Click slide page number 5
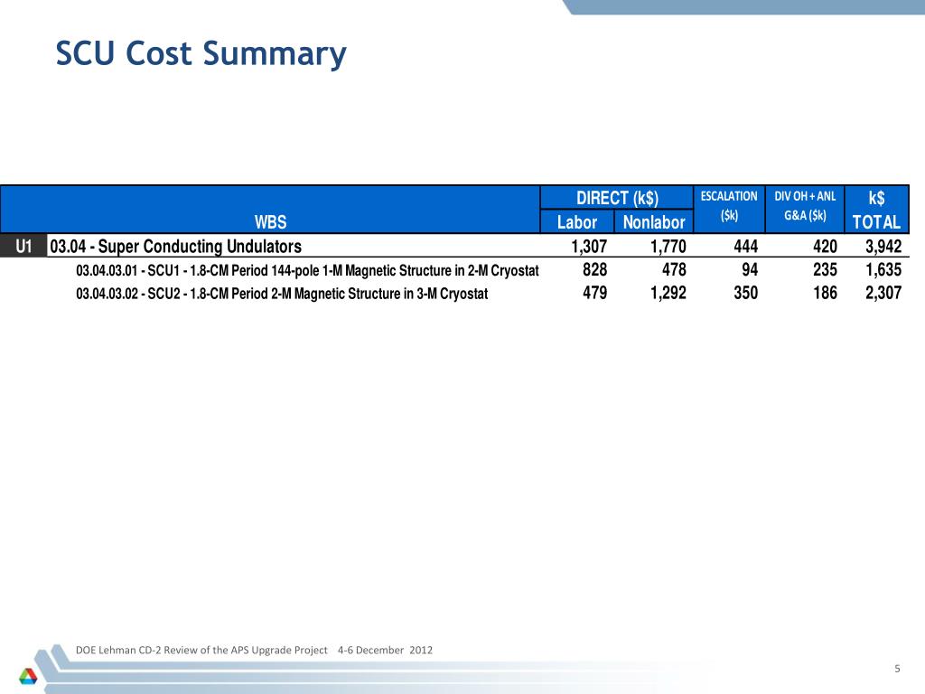 pos(897,669)
